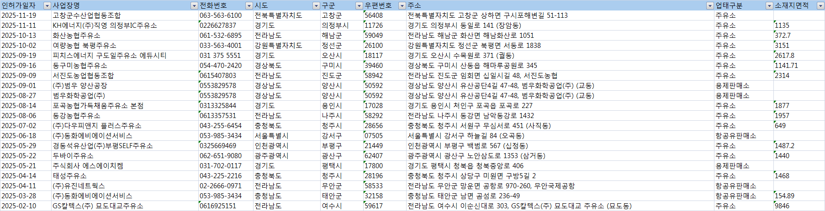Select area cell 372.7
This screenshot has width=825, height=211.
[x=799, y=36]
